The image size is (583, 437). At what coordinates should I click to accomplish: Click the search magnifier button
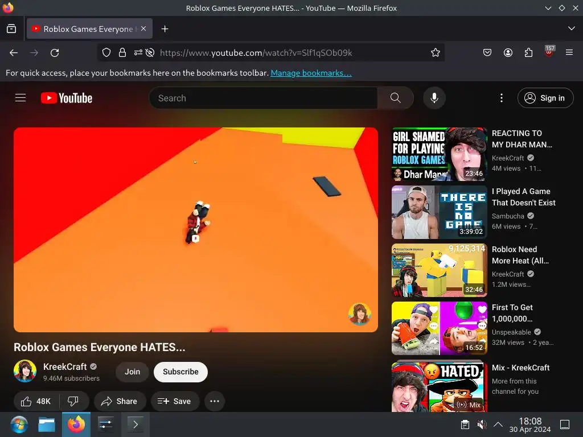click(x=396, y=98)
